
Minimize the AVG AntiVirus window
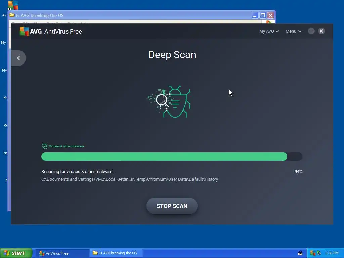coord(311,31)
